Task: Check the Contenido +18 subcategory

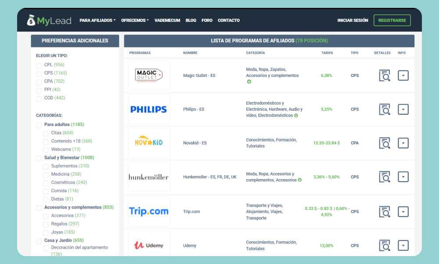Action: [46, 142]
